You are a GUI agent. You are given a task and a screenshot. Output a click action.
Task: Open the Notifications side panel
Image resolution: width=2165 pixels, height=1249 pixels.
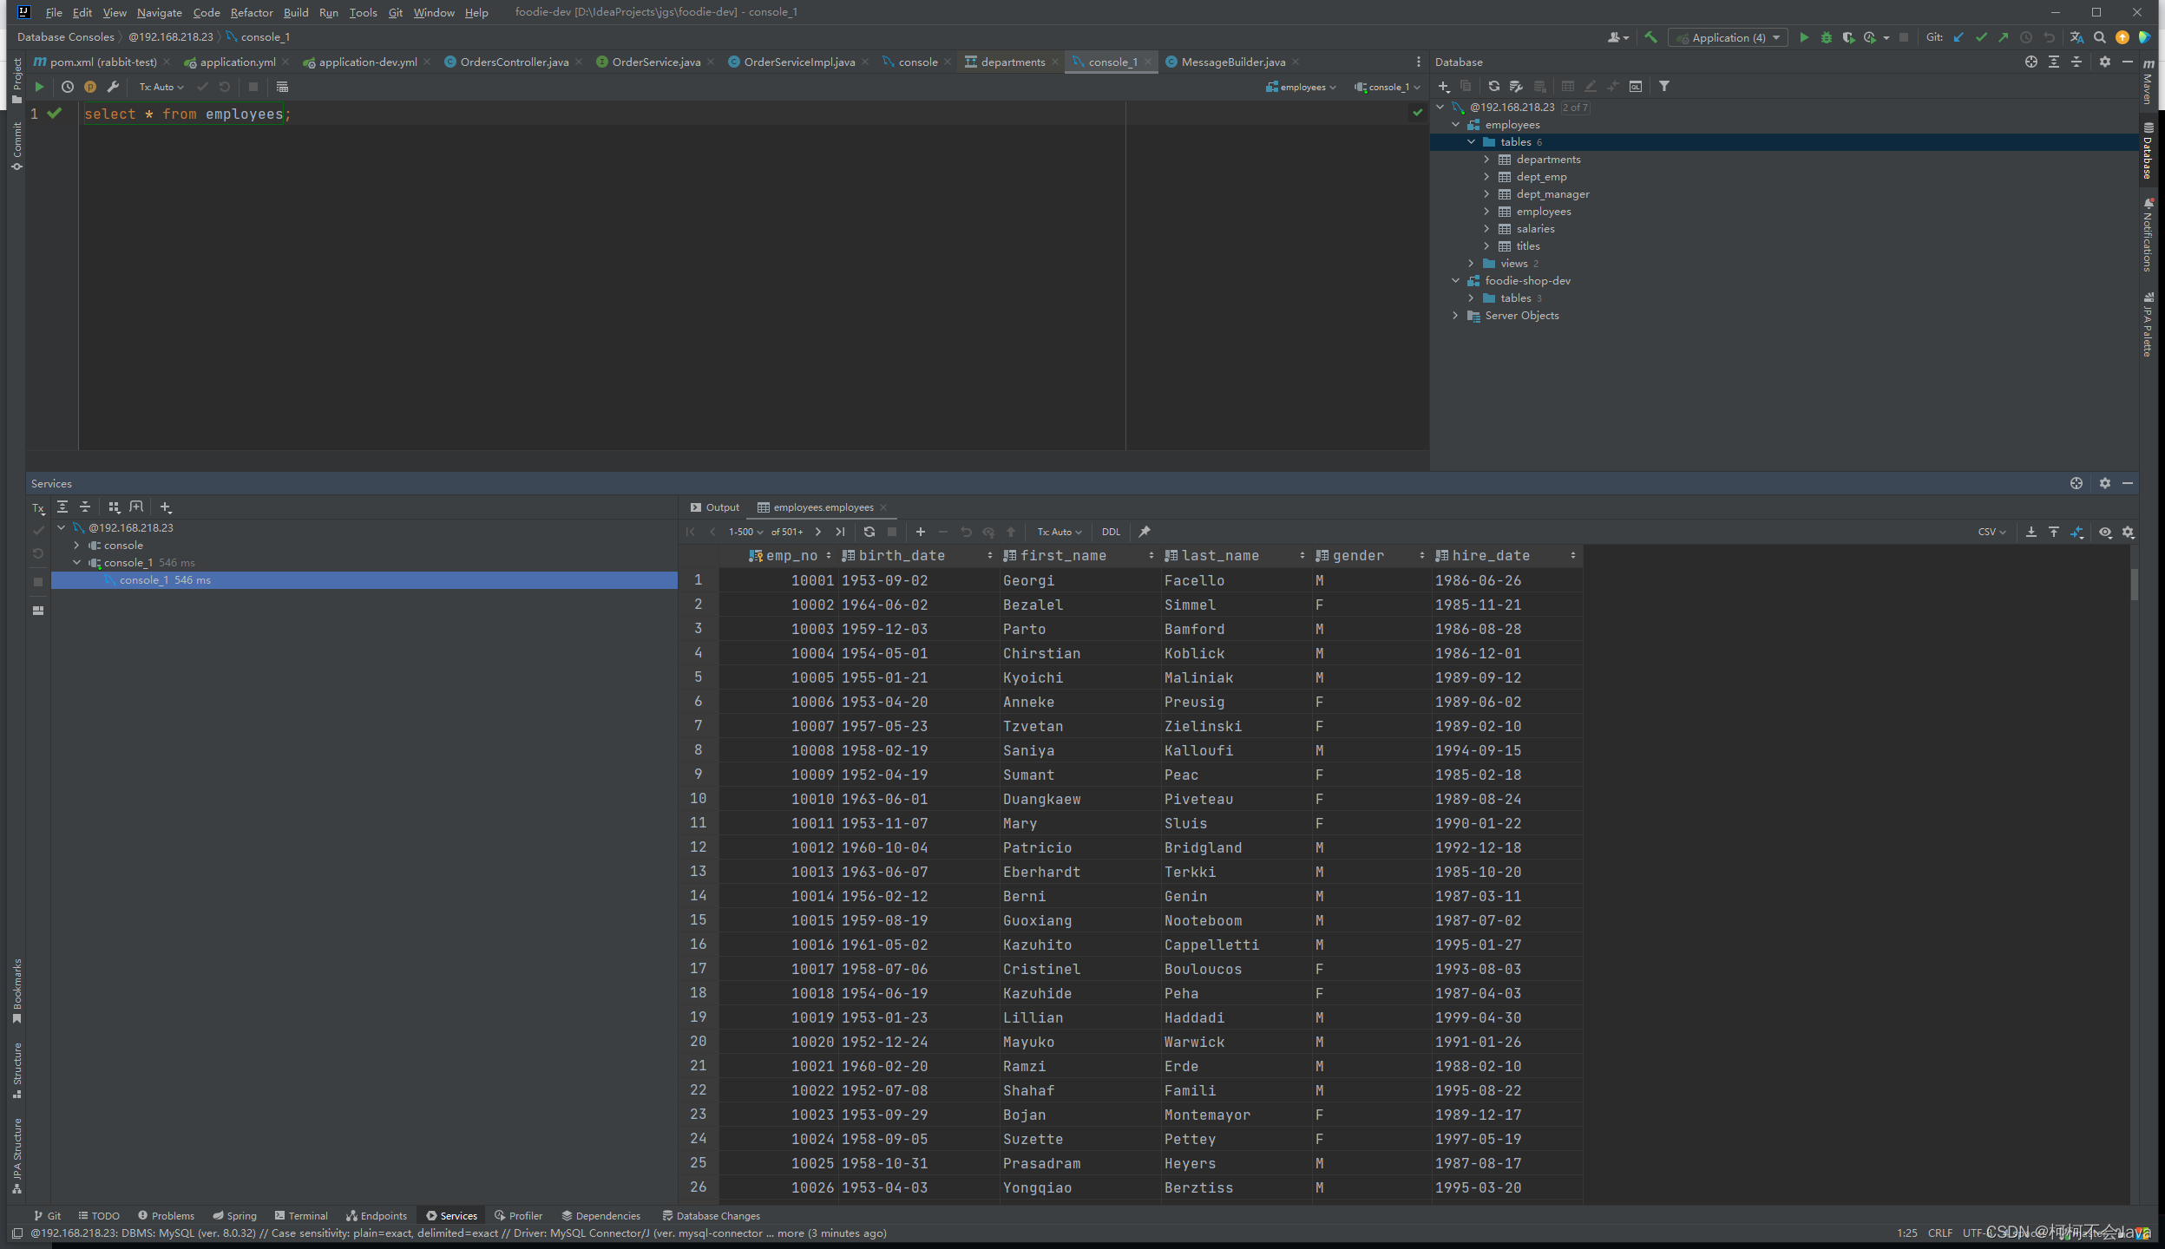pos(2148,235)
